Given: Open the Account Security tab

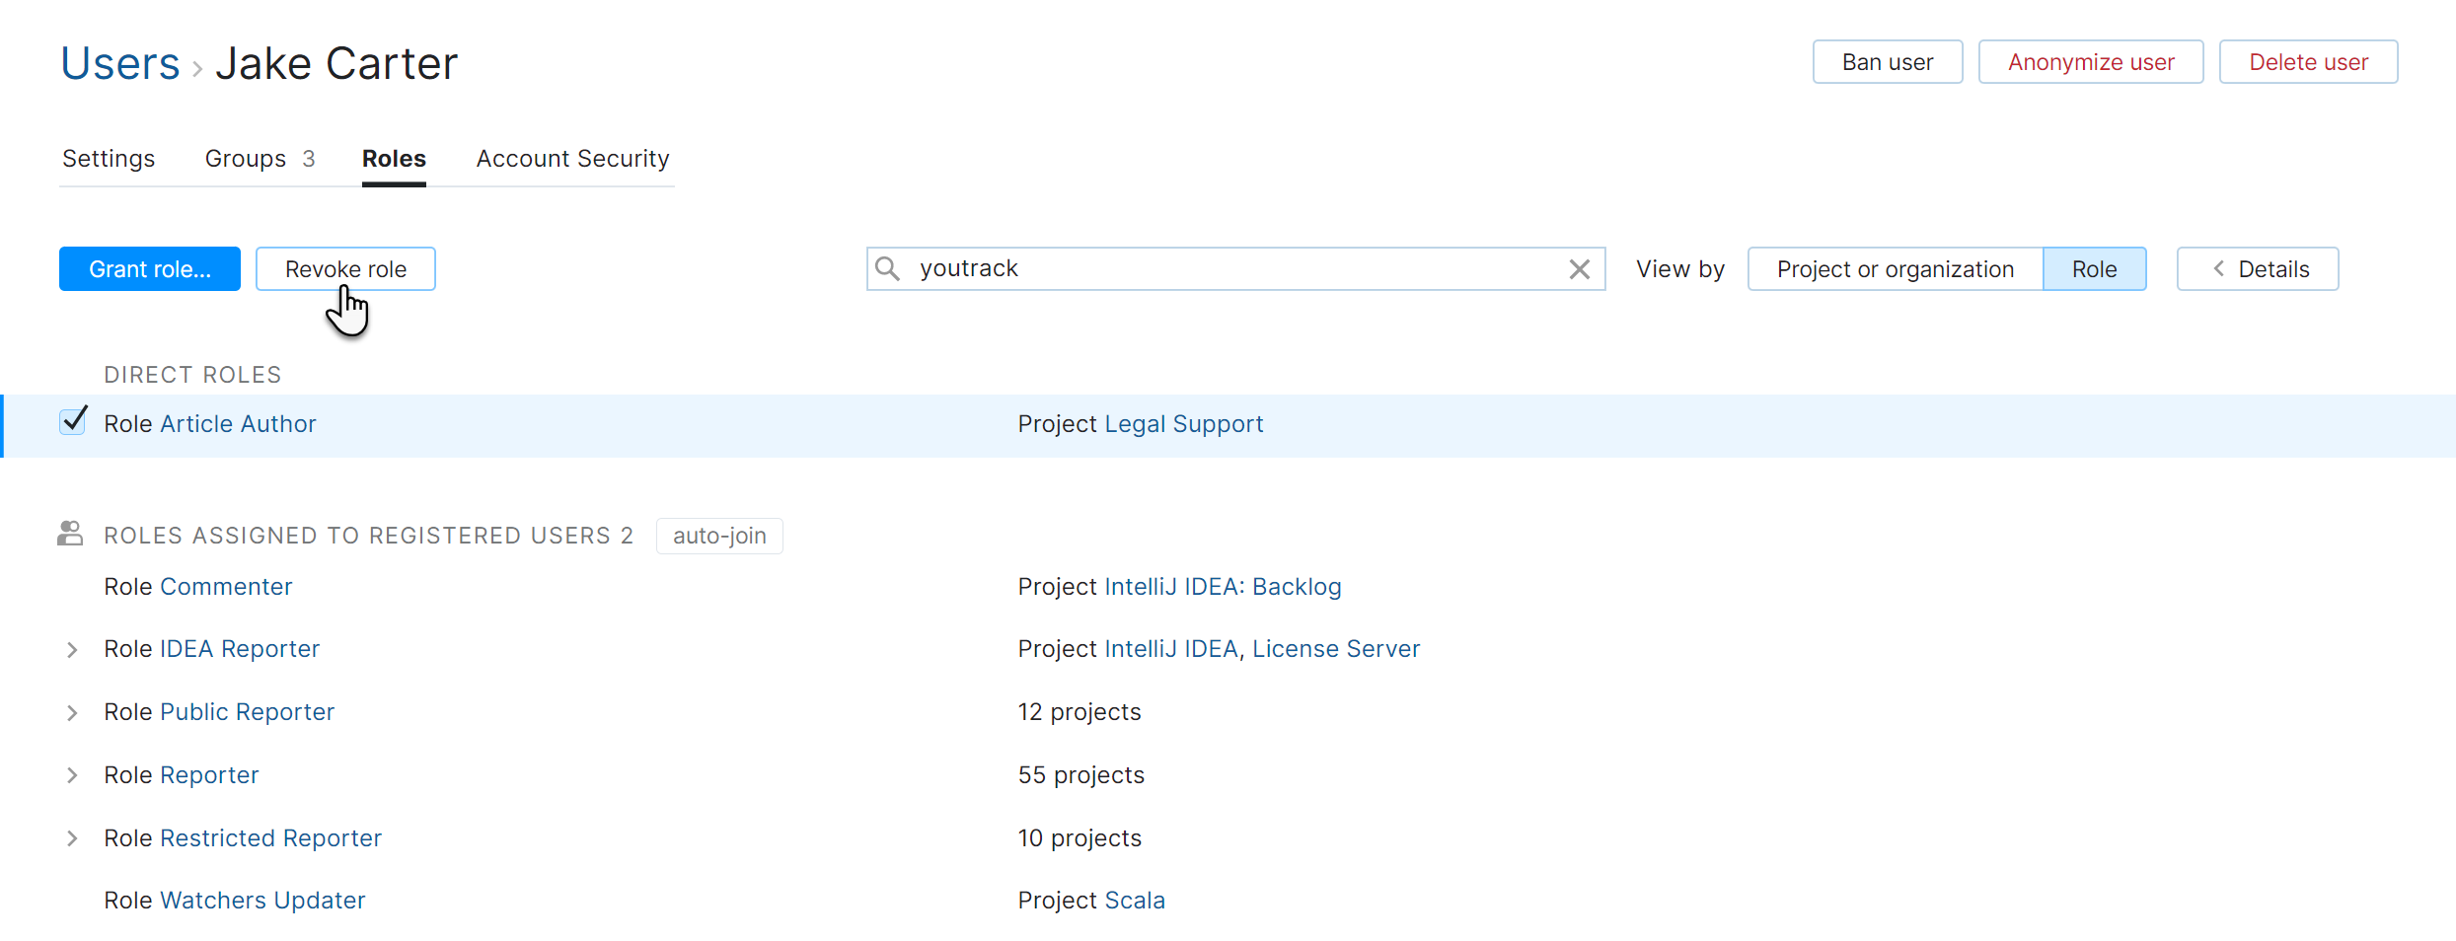Looking at the screenshot, I should coord(572,159).
